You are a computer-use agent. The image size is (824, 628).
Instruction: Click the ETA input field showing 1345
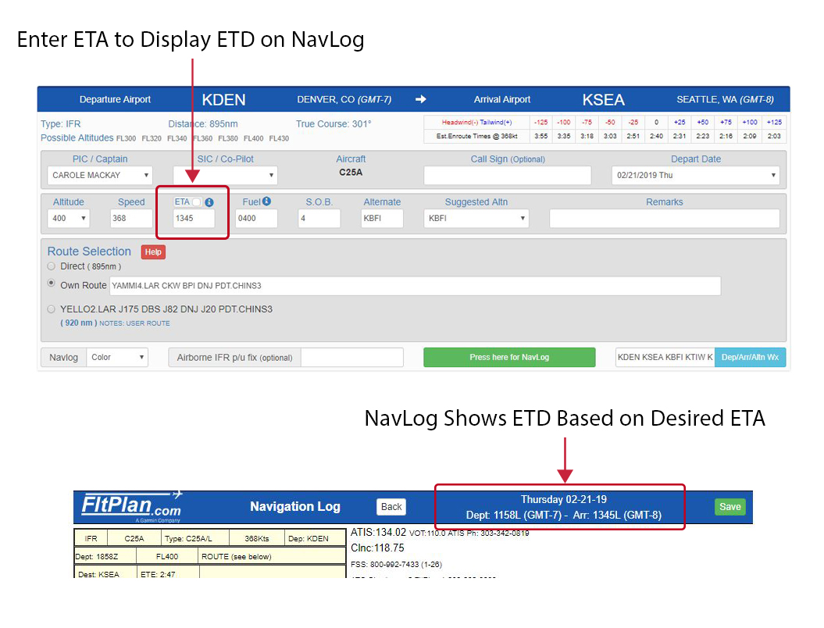click(x=194, y=218)
